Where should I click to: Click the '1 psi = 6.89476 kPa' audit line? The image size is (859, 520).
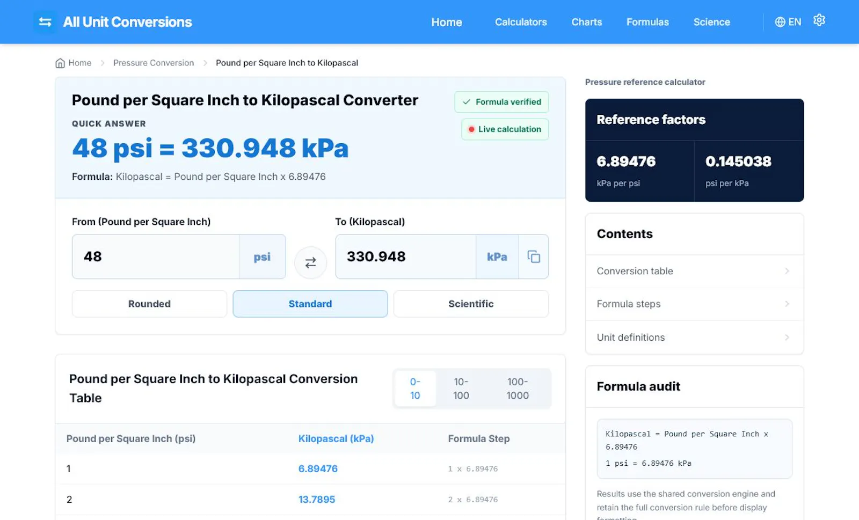pos(649,463)
